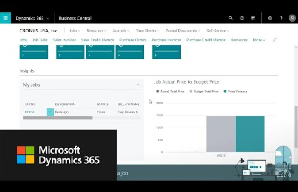
Task: Click the chat message icon in header
Action: click(x=253, y=18)
